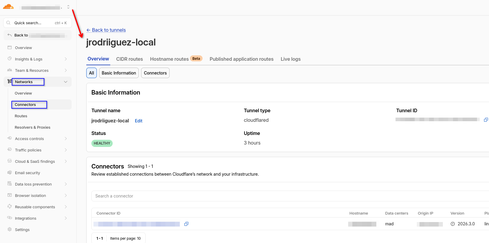Expand Cloud & SaaS findings submenu
Image resolution: width=489 pixels, height=243 pixels.
coord(66,161)
